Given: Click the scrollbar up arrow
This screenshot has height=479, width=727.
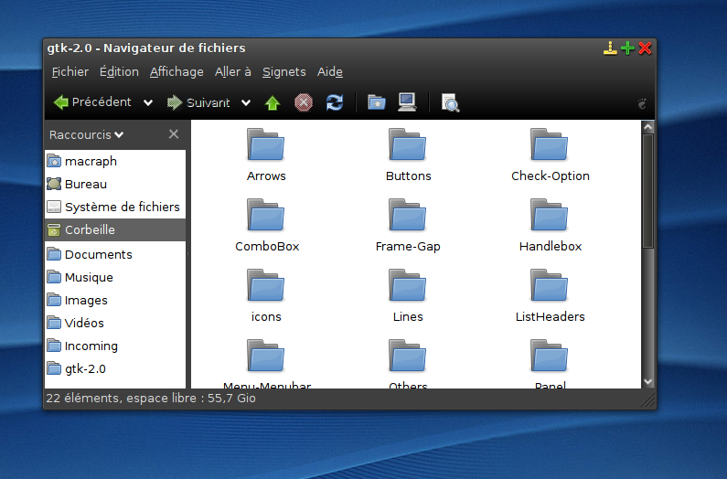Looking at the screenshot, I should coord(648,126).
